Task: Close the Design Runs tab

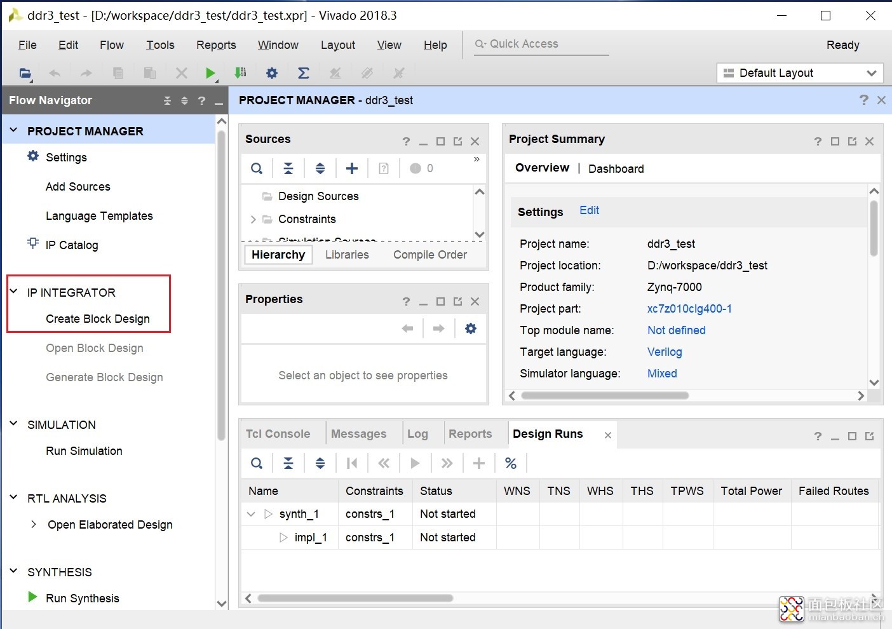Action: [608, 435]
